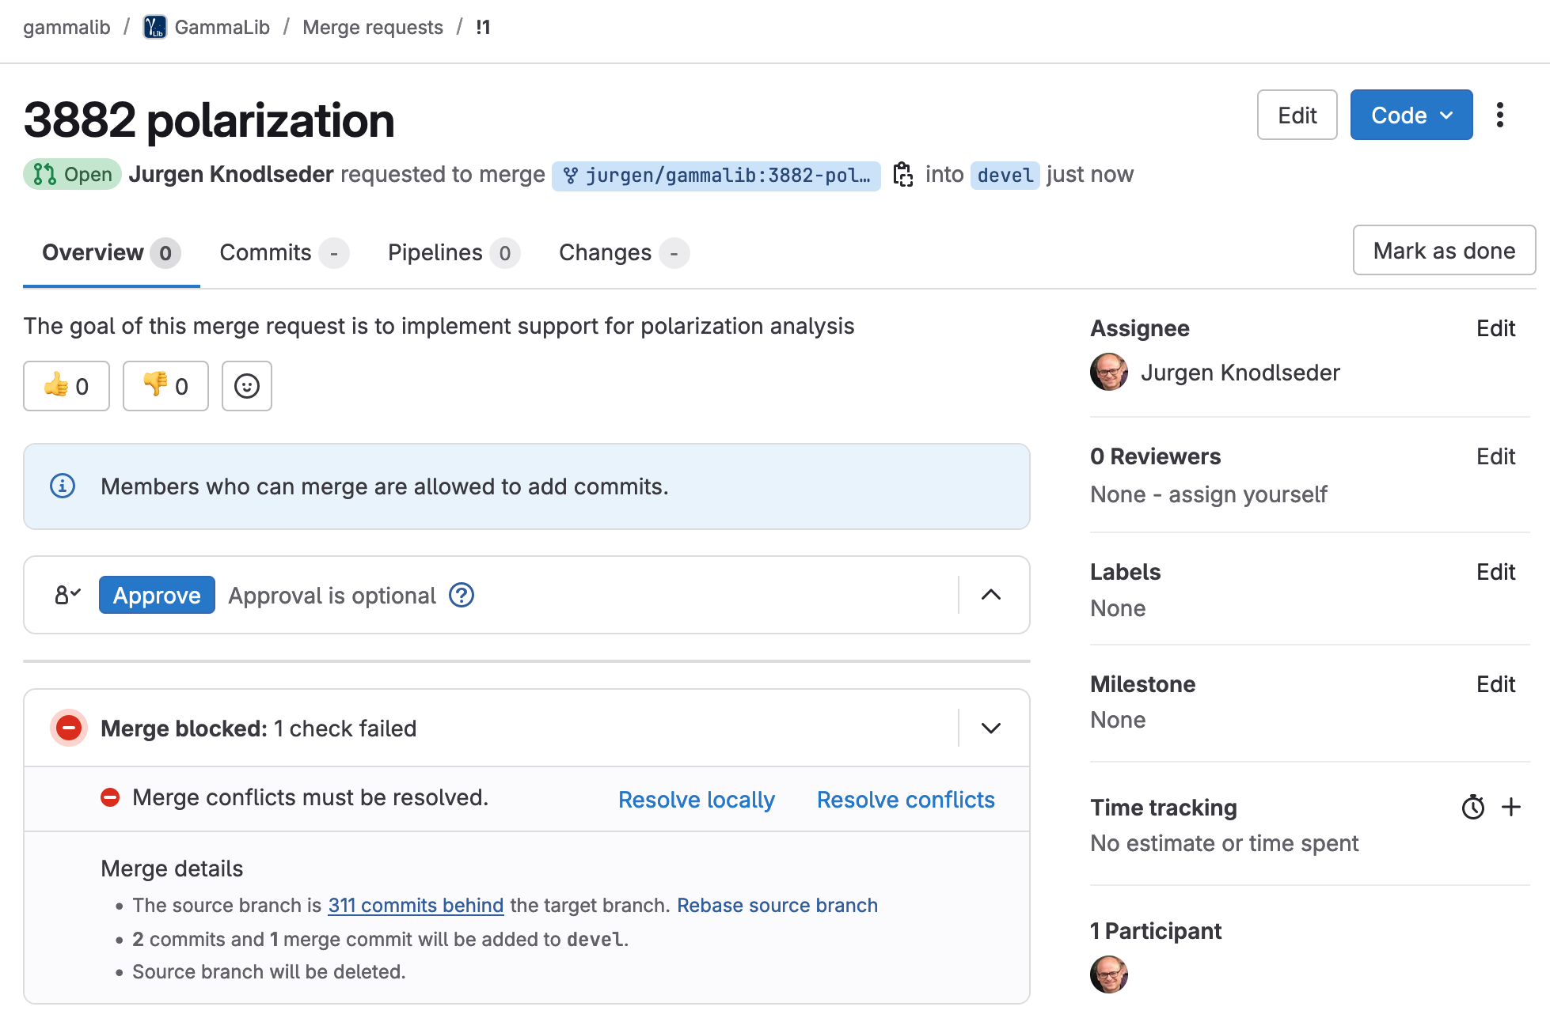Open the Code dropdown

point(1411,115)
